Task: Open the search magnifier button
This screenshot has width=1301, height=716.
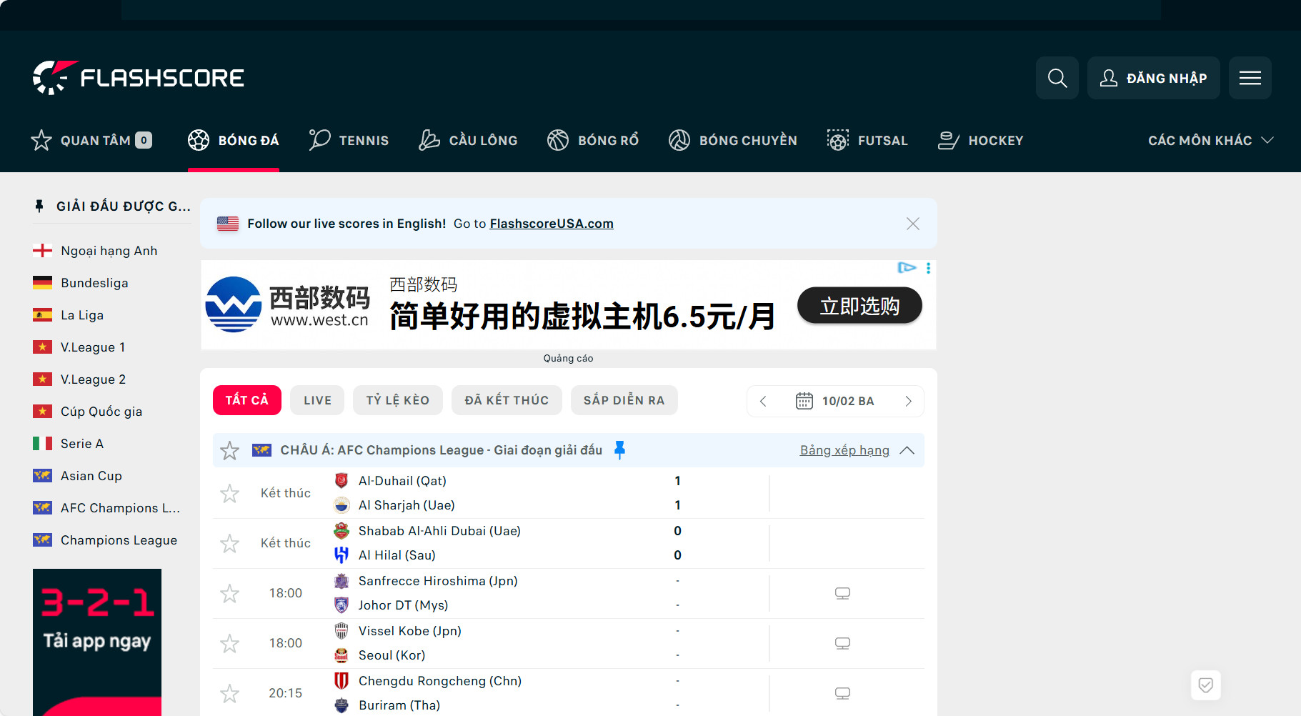Action: 1057,78
